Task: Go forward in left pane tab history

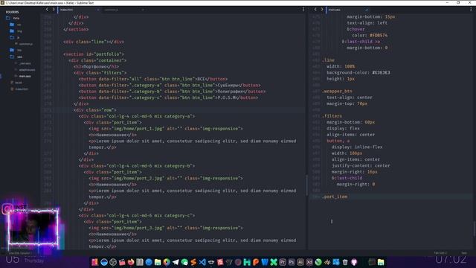Action: click(54, 10)
